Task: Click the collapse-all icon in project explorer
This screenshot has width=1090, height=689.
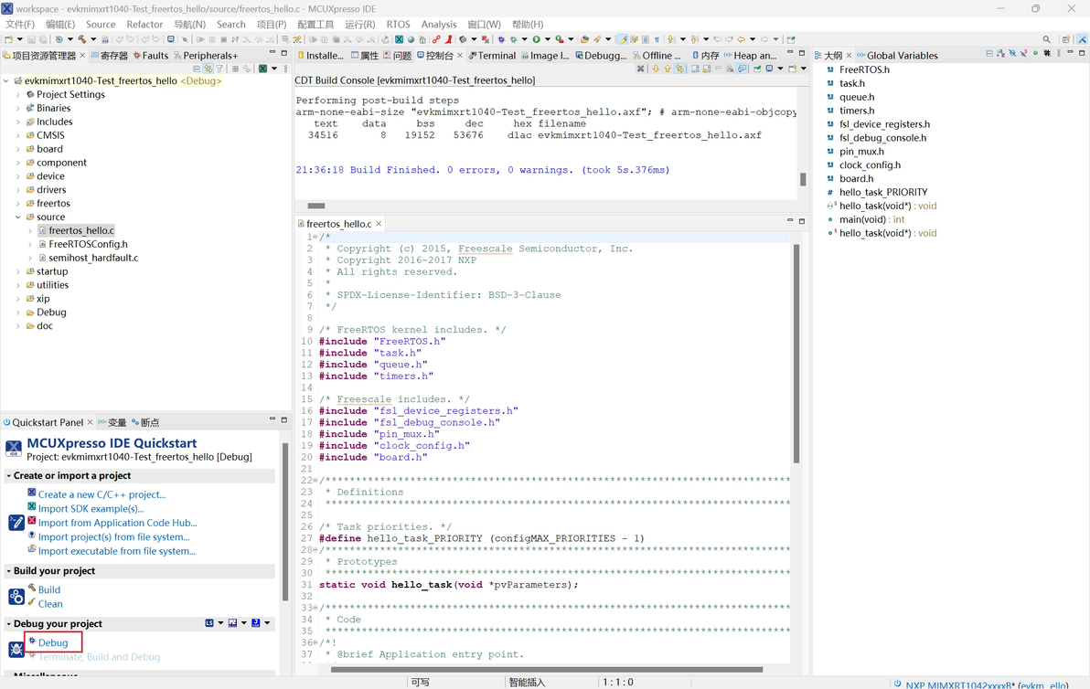Action: point(197,69)
